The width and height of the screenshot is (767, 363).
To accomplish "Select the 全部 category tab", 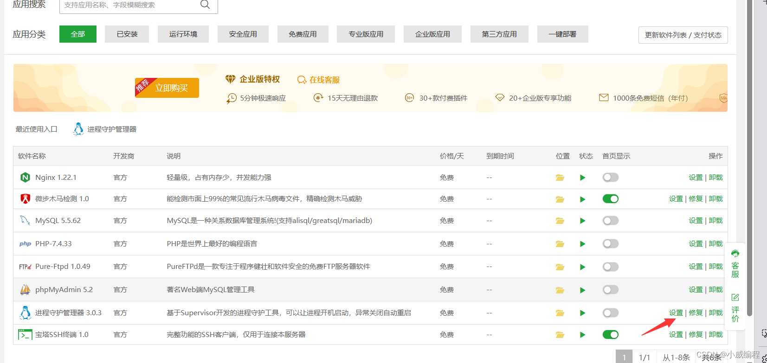I will [x=78, y=34].
